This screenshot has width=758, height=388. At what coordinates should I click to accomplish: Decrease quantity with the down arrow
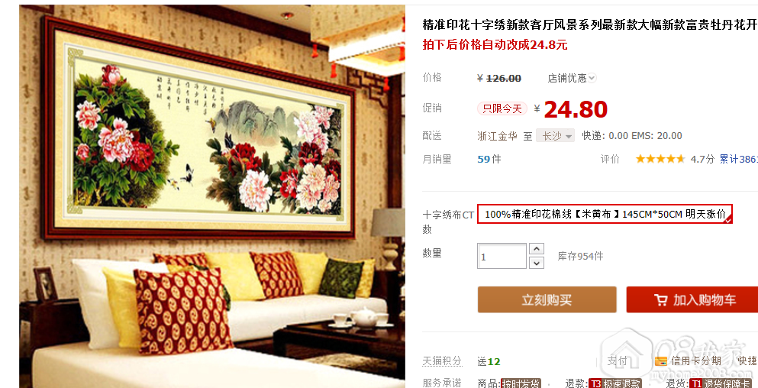pos(537,263)
